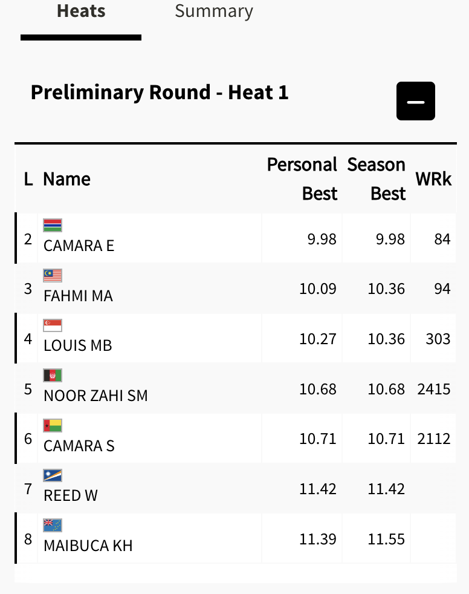Screen dimensions: 469x594
Task: Click the Singapore flag above LOUIS MB
Action: pyautogui.click(x=53, y=325)
